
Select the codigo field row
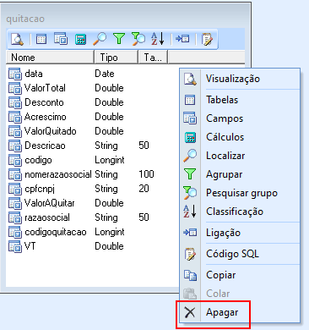[92, 160]
